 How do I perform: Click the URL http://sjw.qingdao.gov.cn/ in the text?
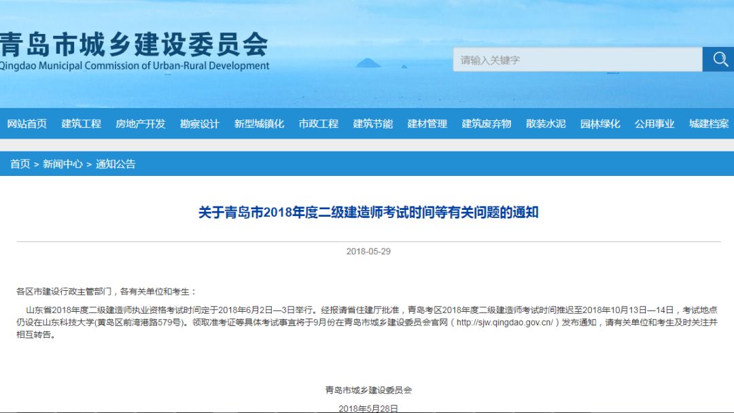[x=504, y=322]
